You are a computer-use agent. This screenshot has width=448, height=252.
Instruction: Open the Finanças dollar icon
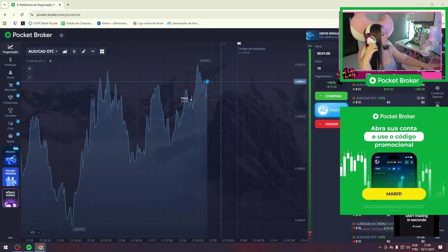[x=10, y=62]
